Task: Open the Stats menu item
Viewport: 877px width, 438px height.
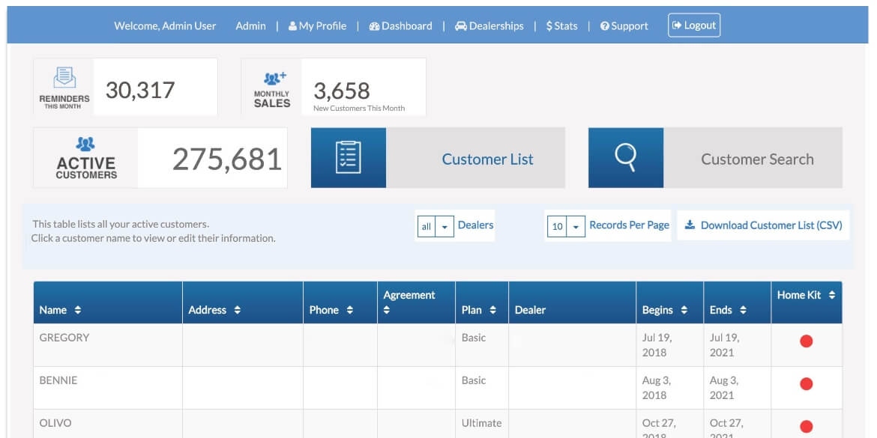Action: pyautogui.click(x=562, y=25)
